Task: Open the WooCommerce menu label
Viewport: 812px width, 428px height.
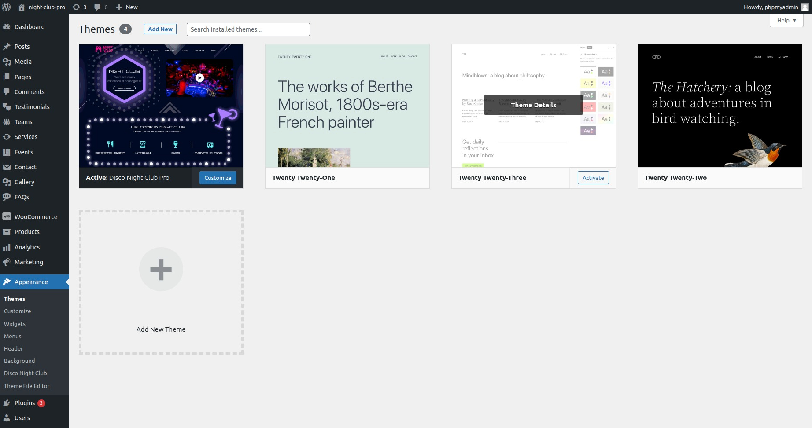Action: 36,217
